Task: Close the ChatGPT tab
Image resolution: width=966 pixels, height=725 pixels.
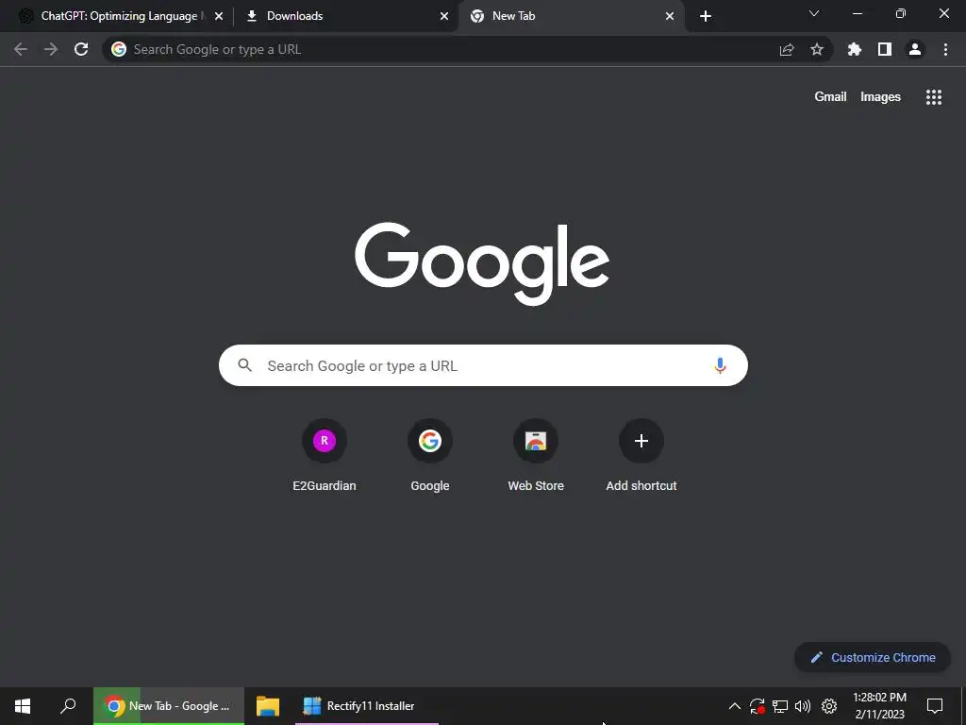Action: click(219, 16)
